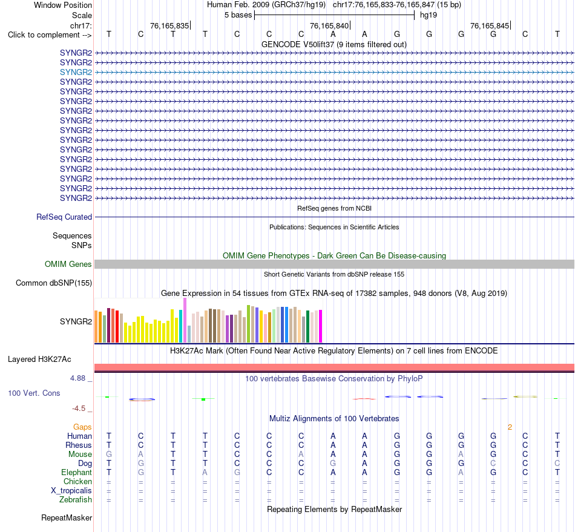Select the light blue highlighted SYNGR2 transcript label
This screenshot has width=575, height=532.
tap(76, 72)
